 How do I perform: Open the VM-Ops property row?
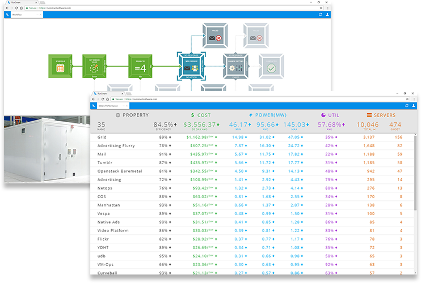click(x=252, y=264)
